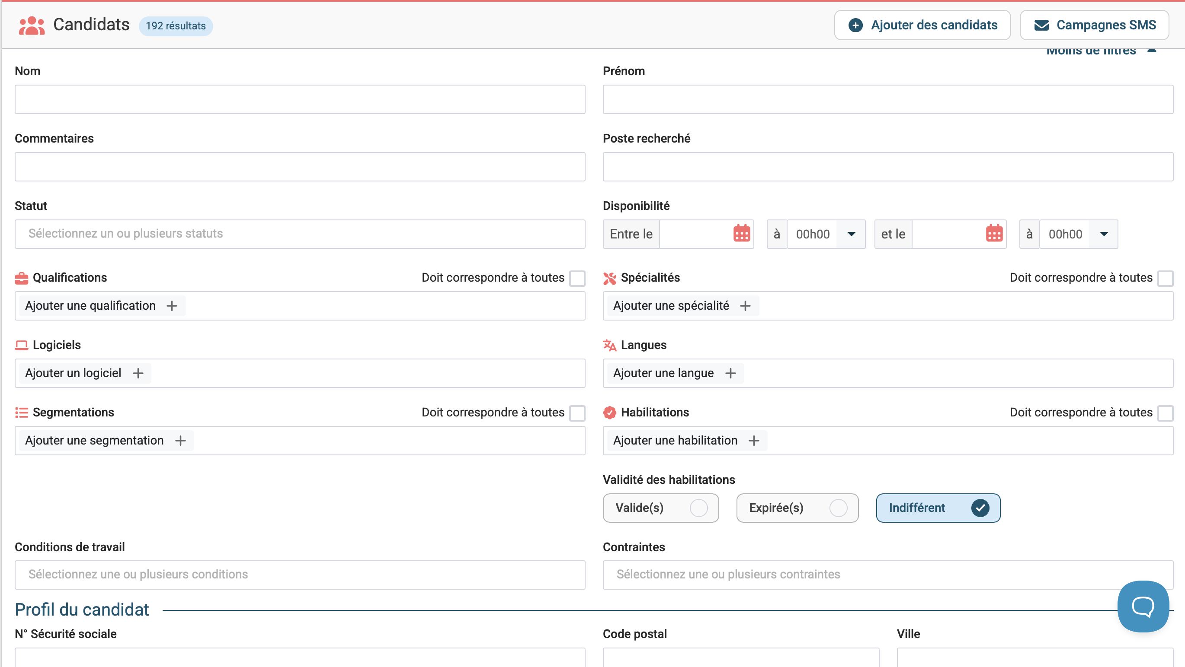
Task: Open the chat support bubble
Action: [x=1143, y=607]
